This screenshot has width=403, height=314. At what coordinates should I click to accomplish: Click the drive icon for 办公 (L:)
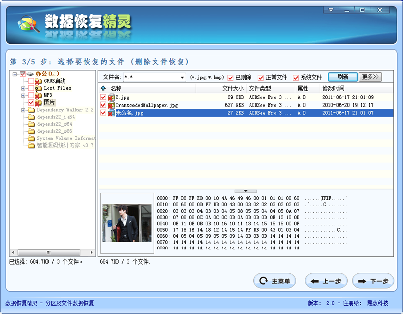click(x=30, y=74)
